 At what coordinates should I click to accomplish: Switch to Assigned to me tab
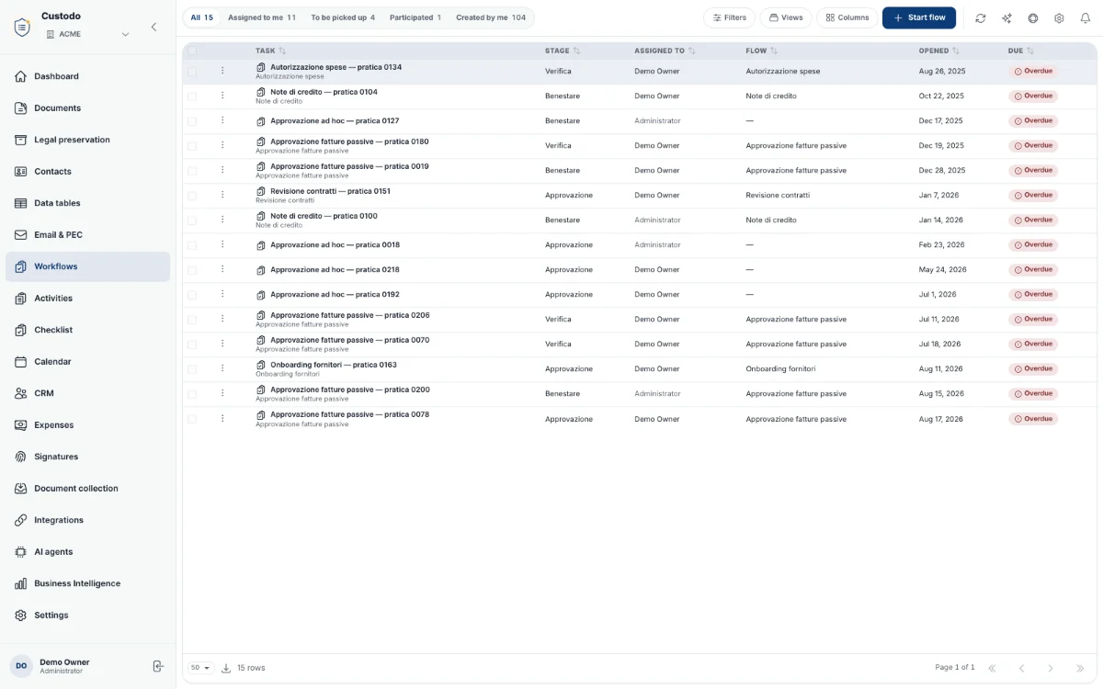[262, 17]
